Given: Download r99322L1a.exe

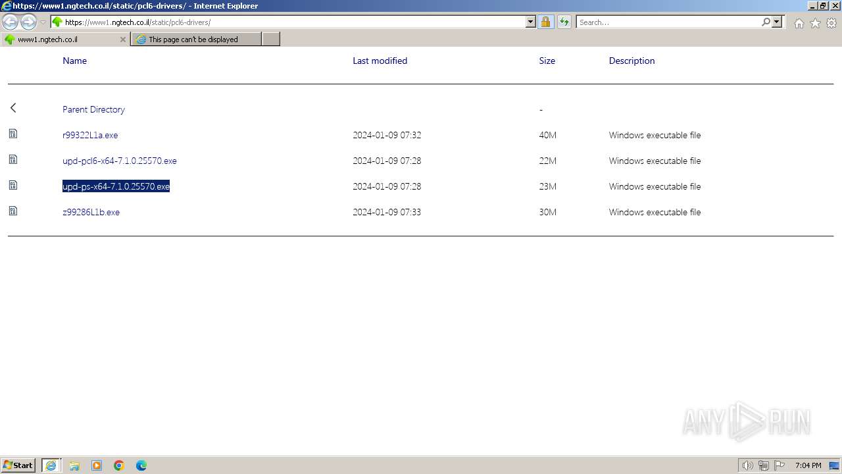Looking at the screenshot, I should point(90,135).
